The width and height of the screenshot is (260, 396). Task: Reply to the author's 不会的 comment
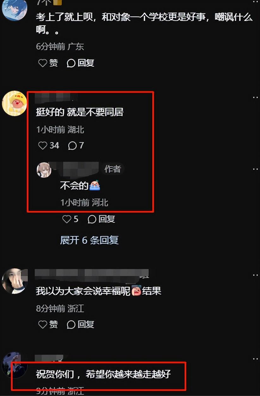pos(101,219)
